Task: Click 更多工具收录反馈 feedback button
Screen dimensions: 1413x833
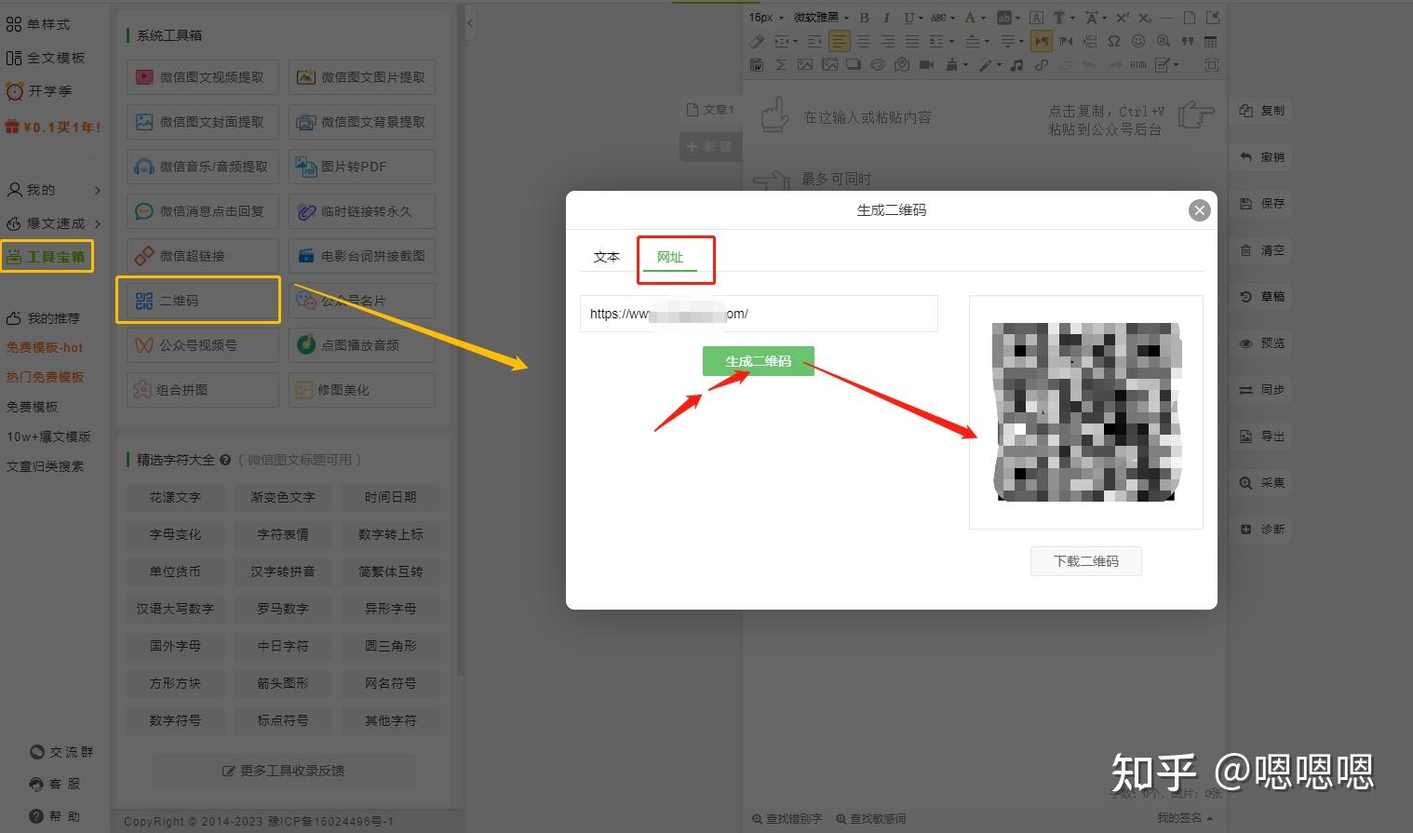Action: tap(283, 771)
